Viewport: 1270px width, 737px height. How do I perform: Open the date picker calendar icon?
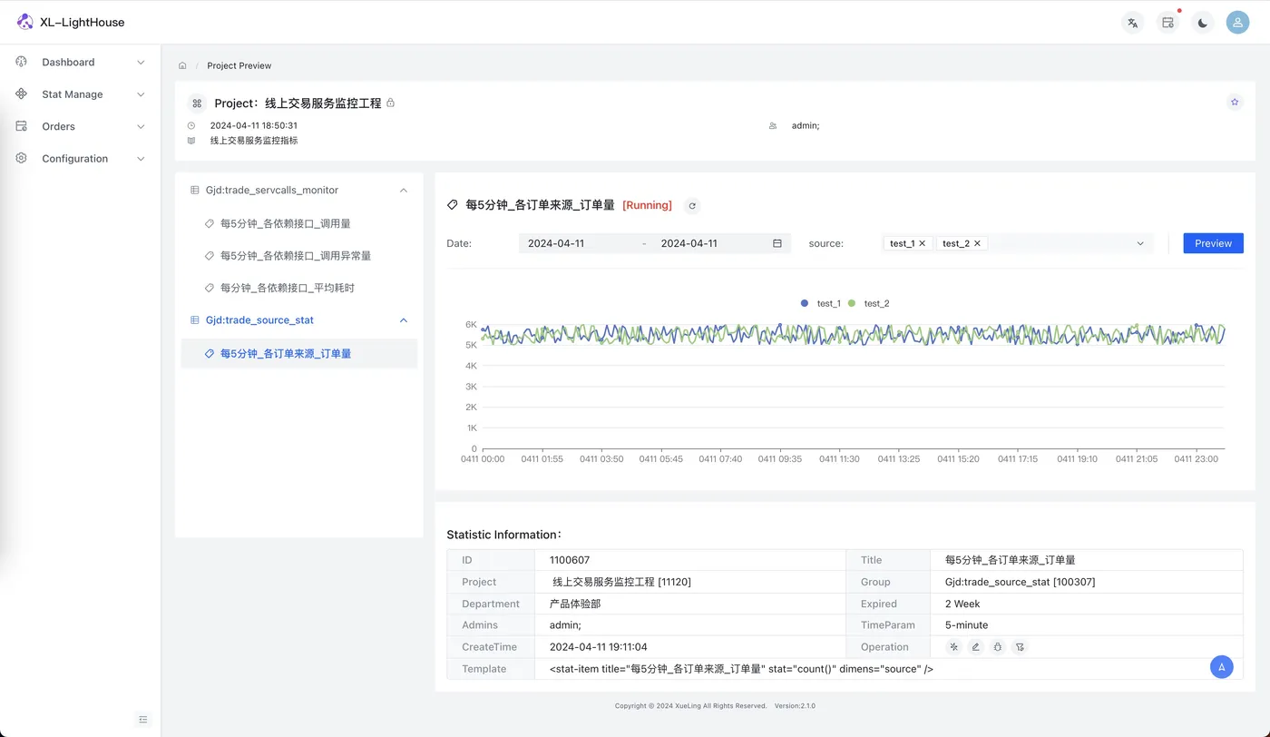[x=777, y=243]
